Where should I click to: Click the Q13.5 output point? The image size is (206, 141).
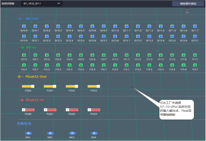click(172, 36)
